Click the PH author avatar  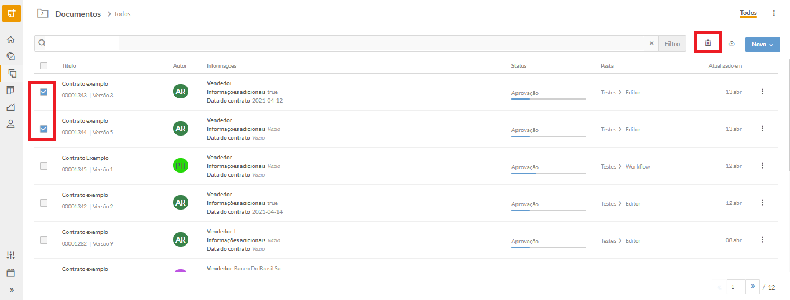point(181,166)
